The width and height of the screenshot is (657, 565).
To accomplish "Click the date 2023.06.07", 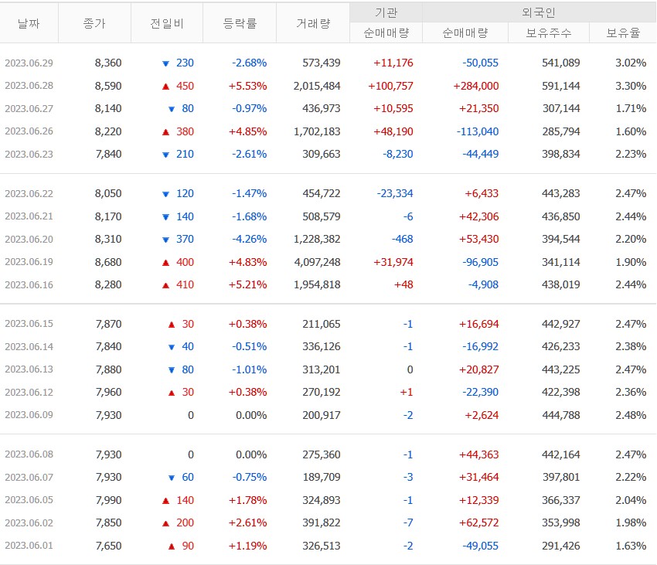I will 29,477.
